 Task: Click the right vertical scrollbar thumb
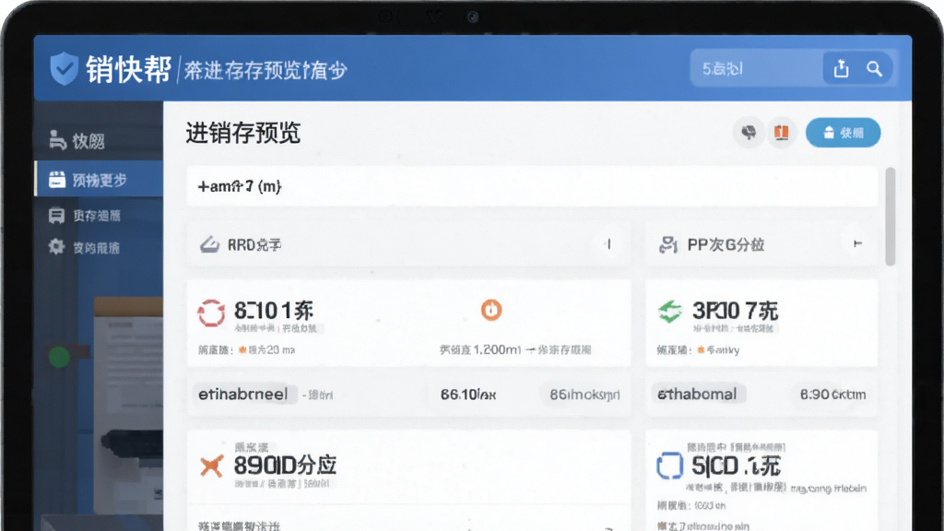point(890,217)
